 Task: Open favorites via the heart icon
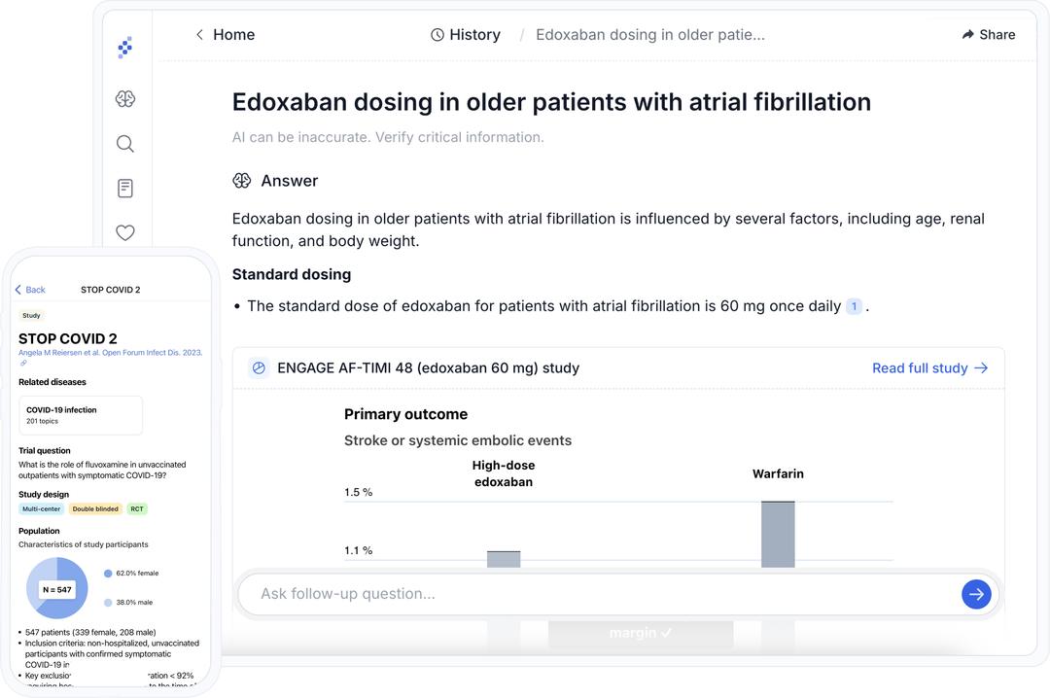point(124,232)
